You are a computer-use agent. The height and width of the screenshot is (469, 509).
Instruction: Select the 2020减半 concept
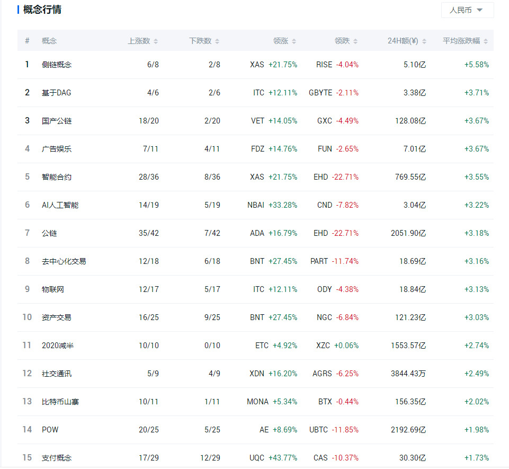click(58, 346)
